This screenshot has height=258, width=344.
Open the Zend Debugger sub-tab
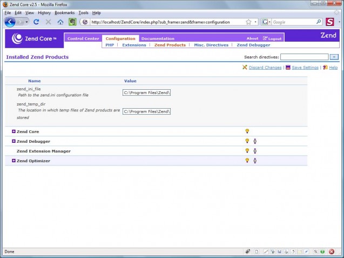tap(253, 45)
